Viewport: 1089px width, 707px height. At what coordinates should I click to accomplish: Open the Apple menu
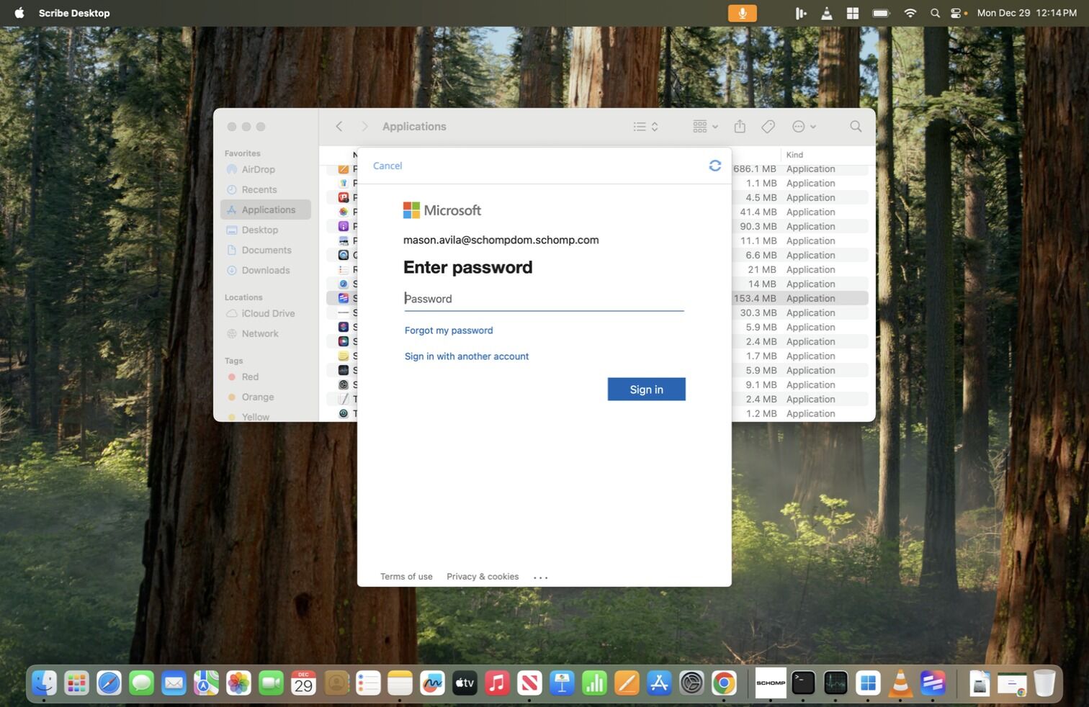click(19, 13)
